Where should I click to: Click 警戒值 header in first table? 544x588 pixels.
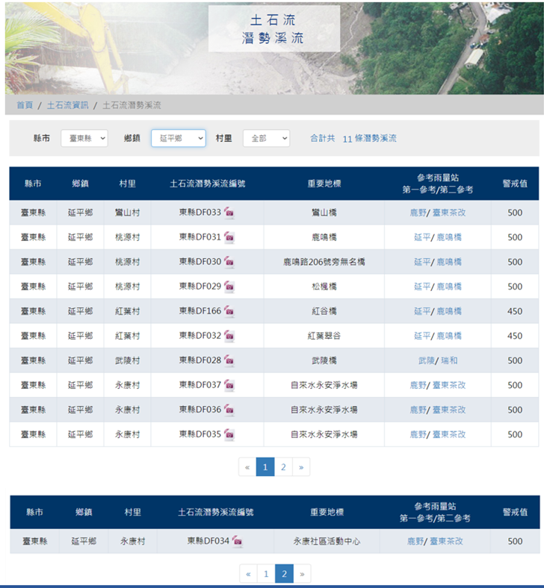515,184
